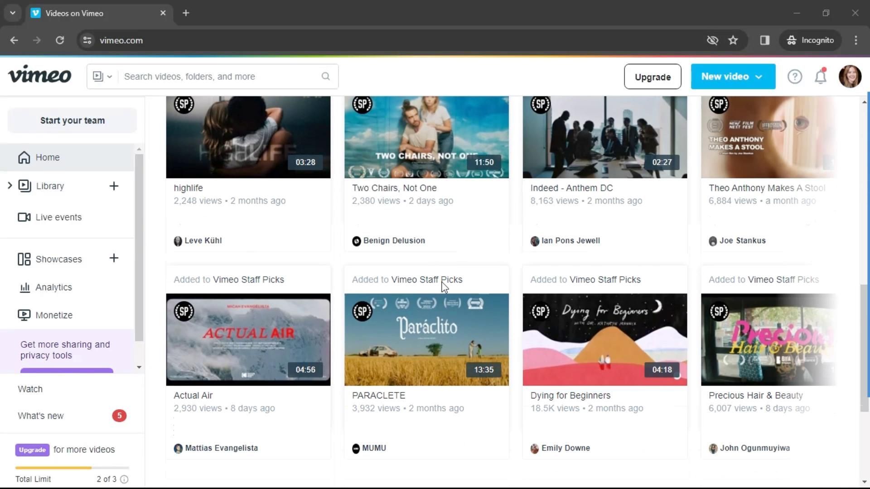Screen dimensions: 870x489
Task: Add new library item with plus icon
Action: tap(114, 186)
